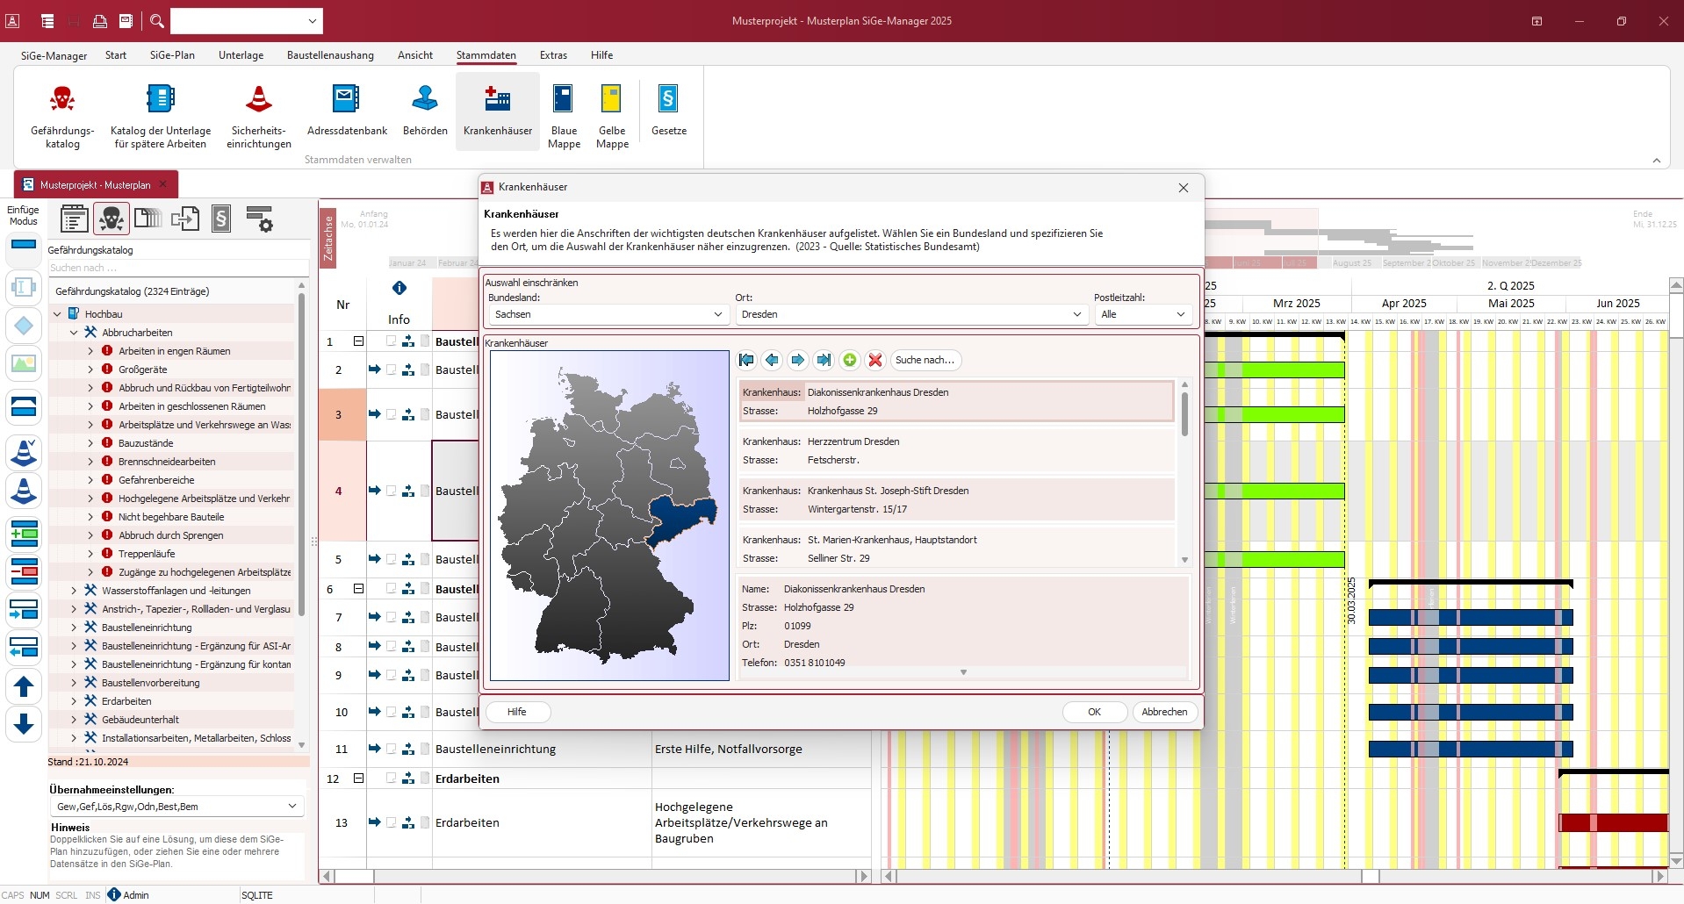Screen dimensions: 1684x904
Task: Toggle checkbox in row 13
Action: [392, 823]
